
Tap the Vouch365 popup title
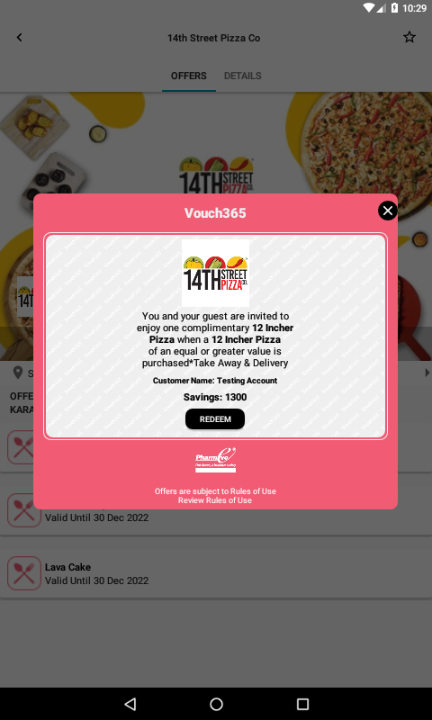coord(215,213)
